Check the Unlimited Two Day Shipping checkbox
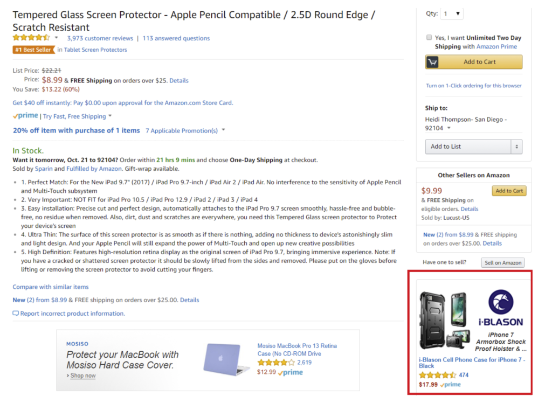This screenshot has width=552, height=410. [x=429, y=38]
